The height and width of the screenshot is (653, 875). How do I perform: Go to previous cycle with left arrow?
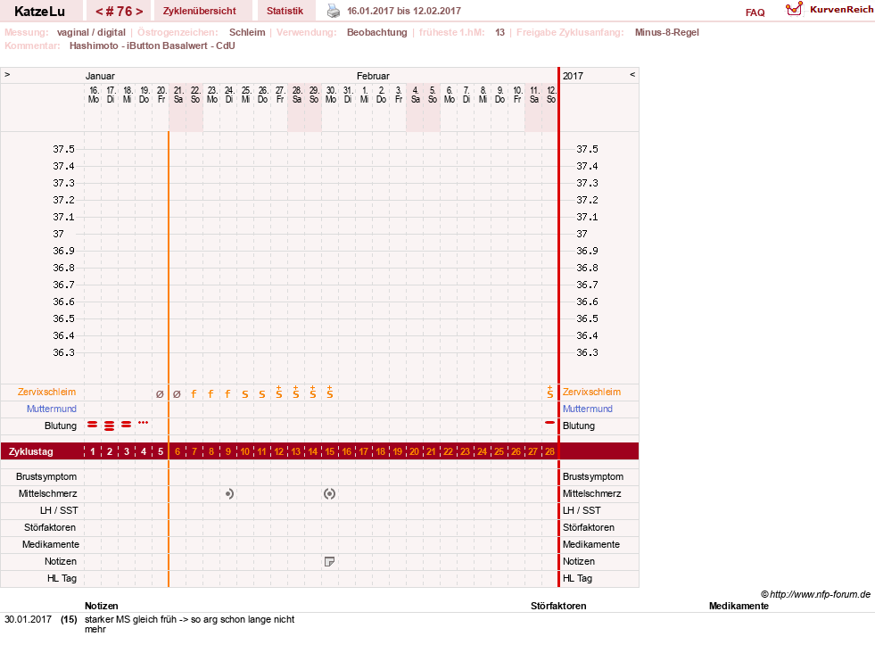tap(99, 12)
